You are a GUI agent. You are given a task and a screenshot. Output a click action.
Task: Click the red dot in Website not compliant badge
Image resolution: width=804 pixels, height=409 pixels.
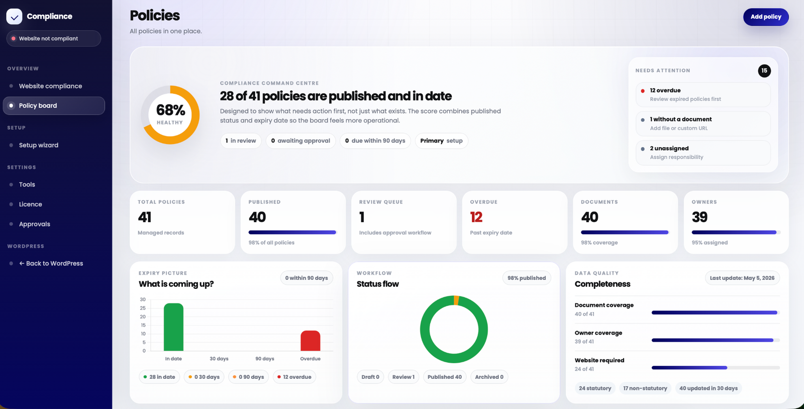tap(14, 39)
